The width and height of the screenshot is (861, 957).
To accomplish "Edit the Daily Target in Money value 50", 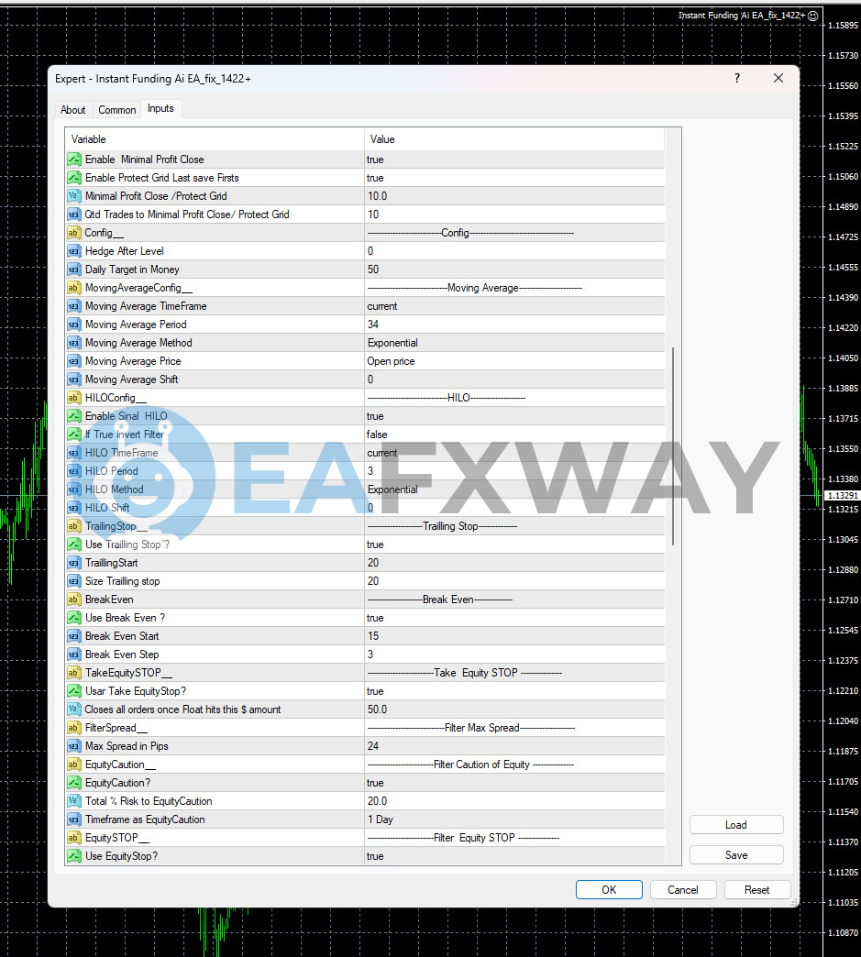I will pos(514,269).
